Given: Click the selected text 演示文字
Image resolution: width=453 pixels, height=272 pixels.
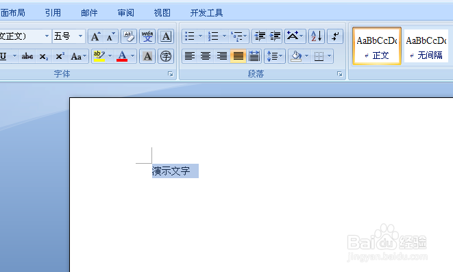Looking at the screenshot, I should pyautogui.click(x=171, y=171).
